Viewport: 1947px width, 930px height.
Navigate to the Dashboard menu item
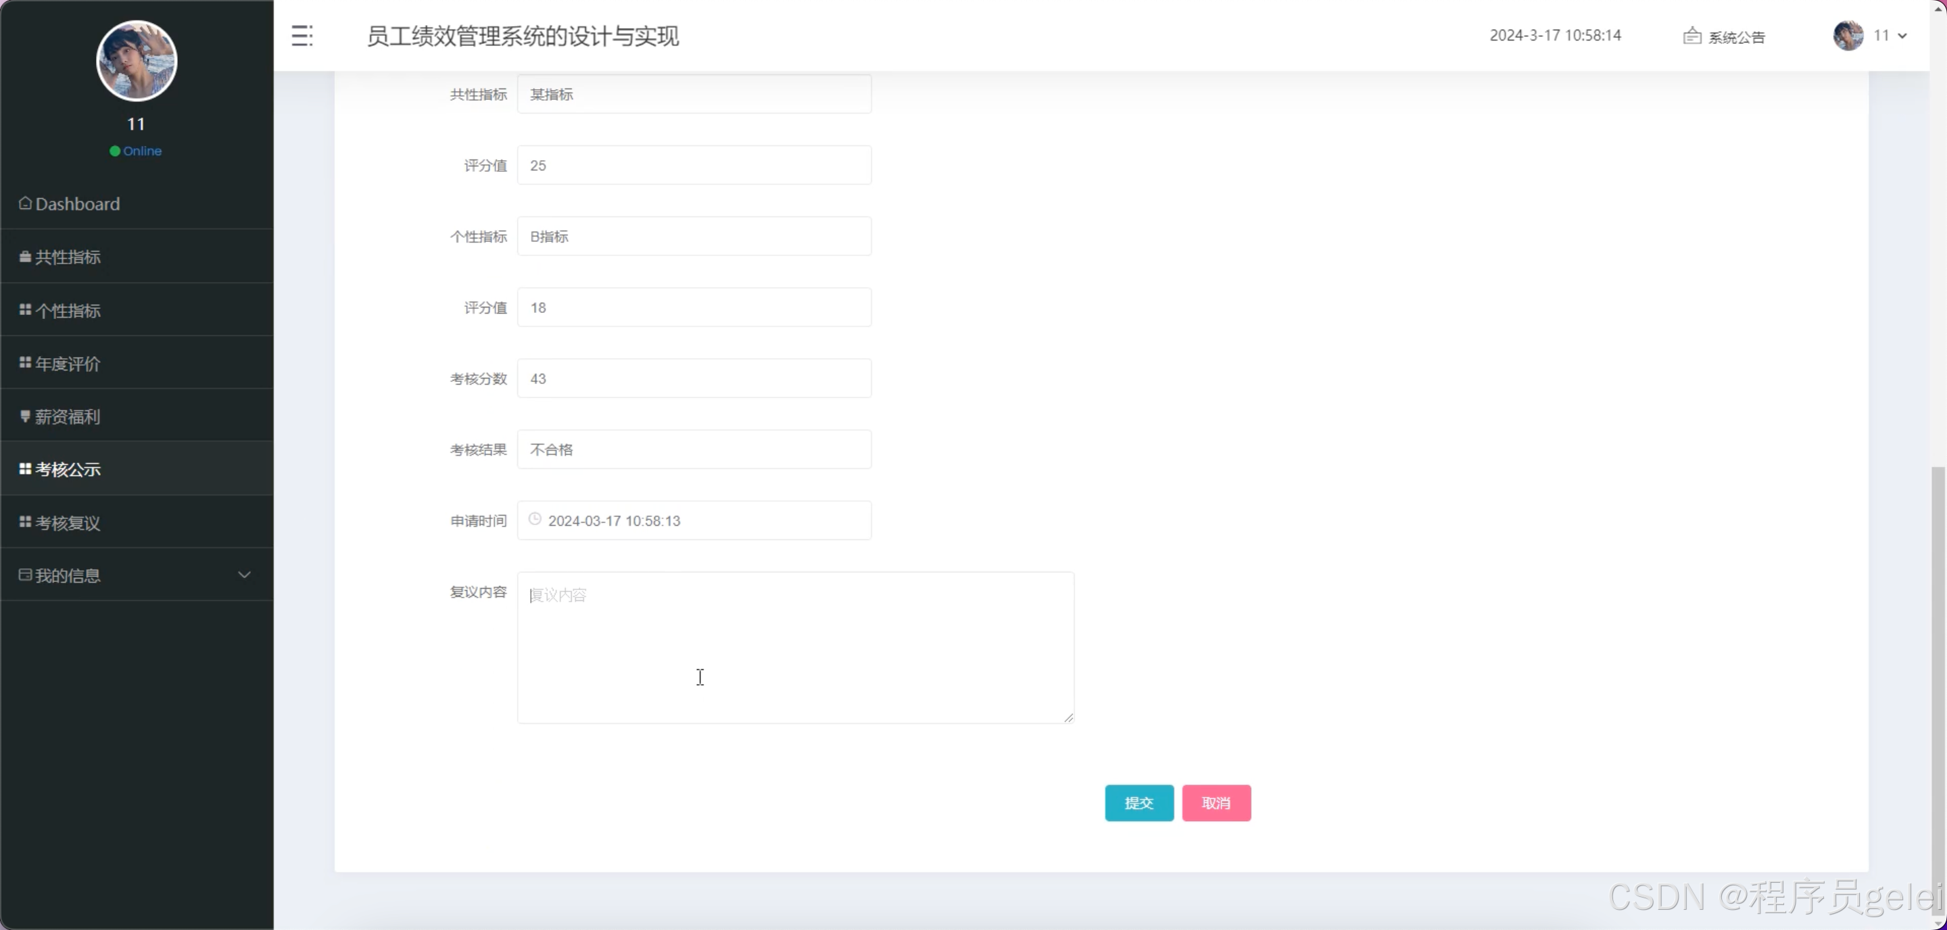click(78, 203)
